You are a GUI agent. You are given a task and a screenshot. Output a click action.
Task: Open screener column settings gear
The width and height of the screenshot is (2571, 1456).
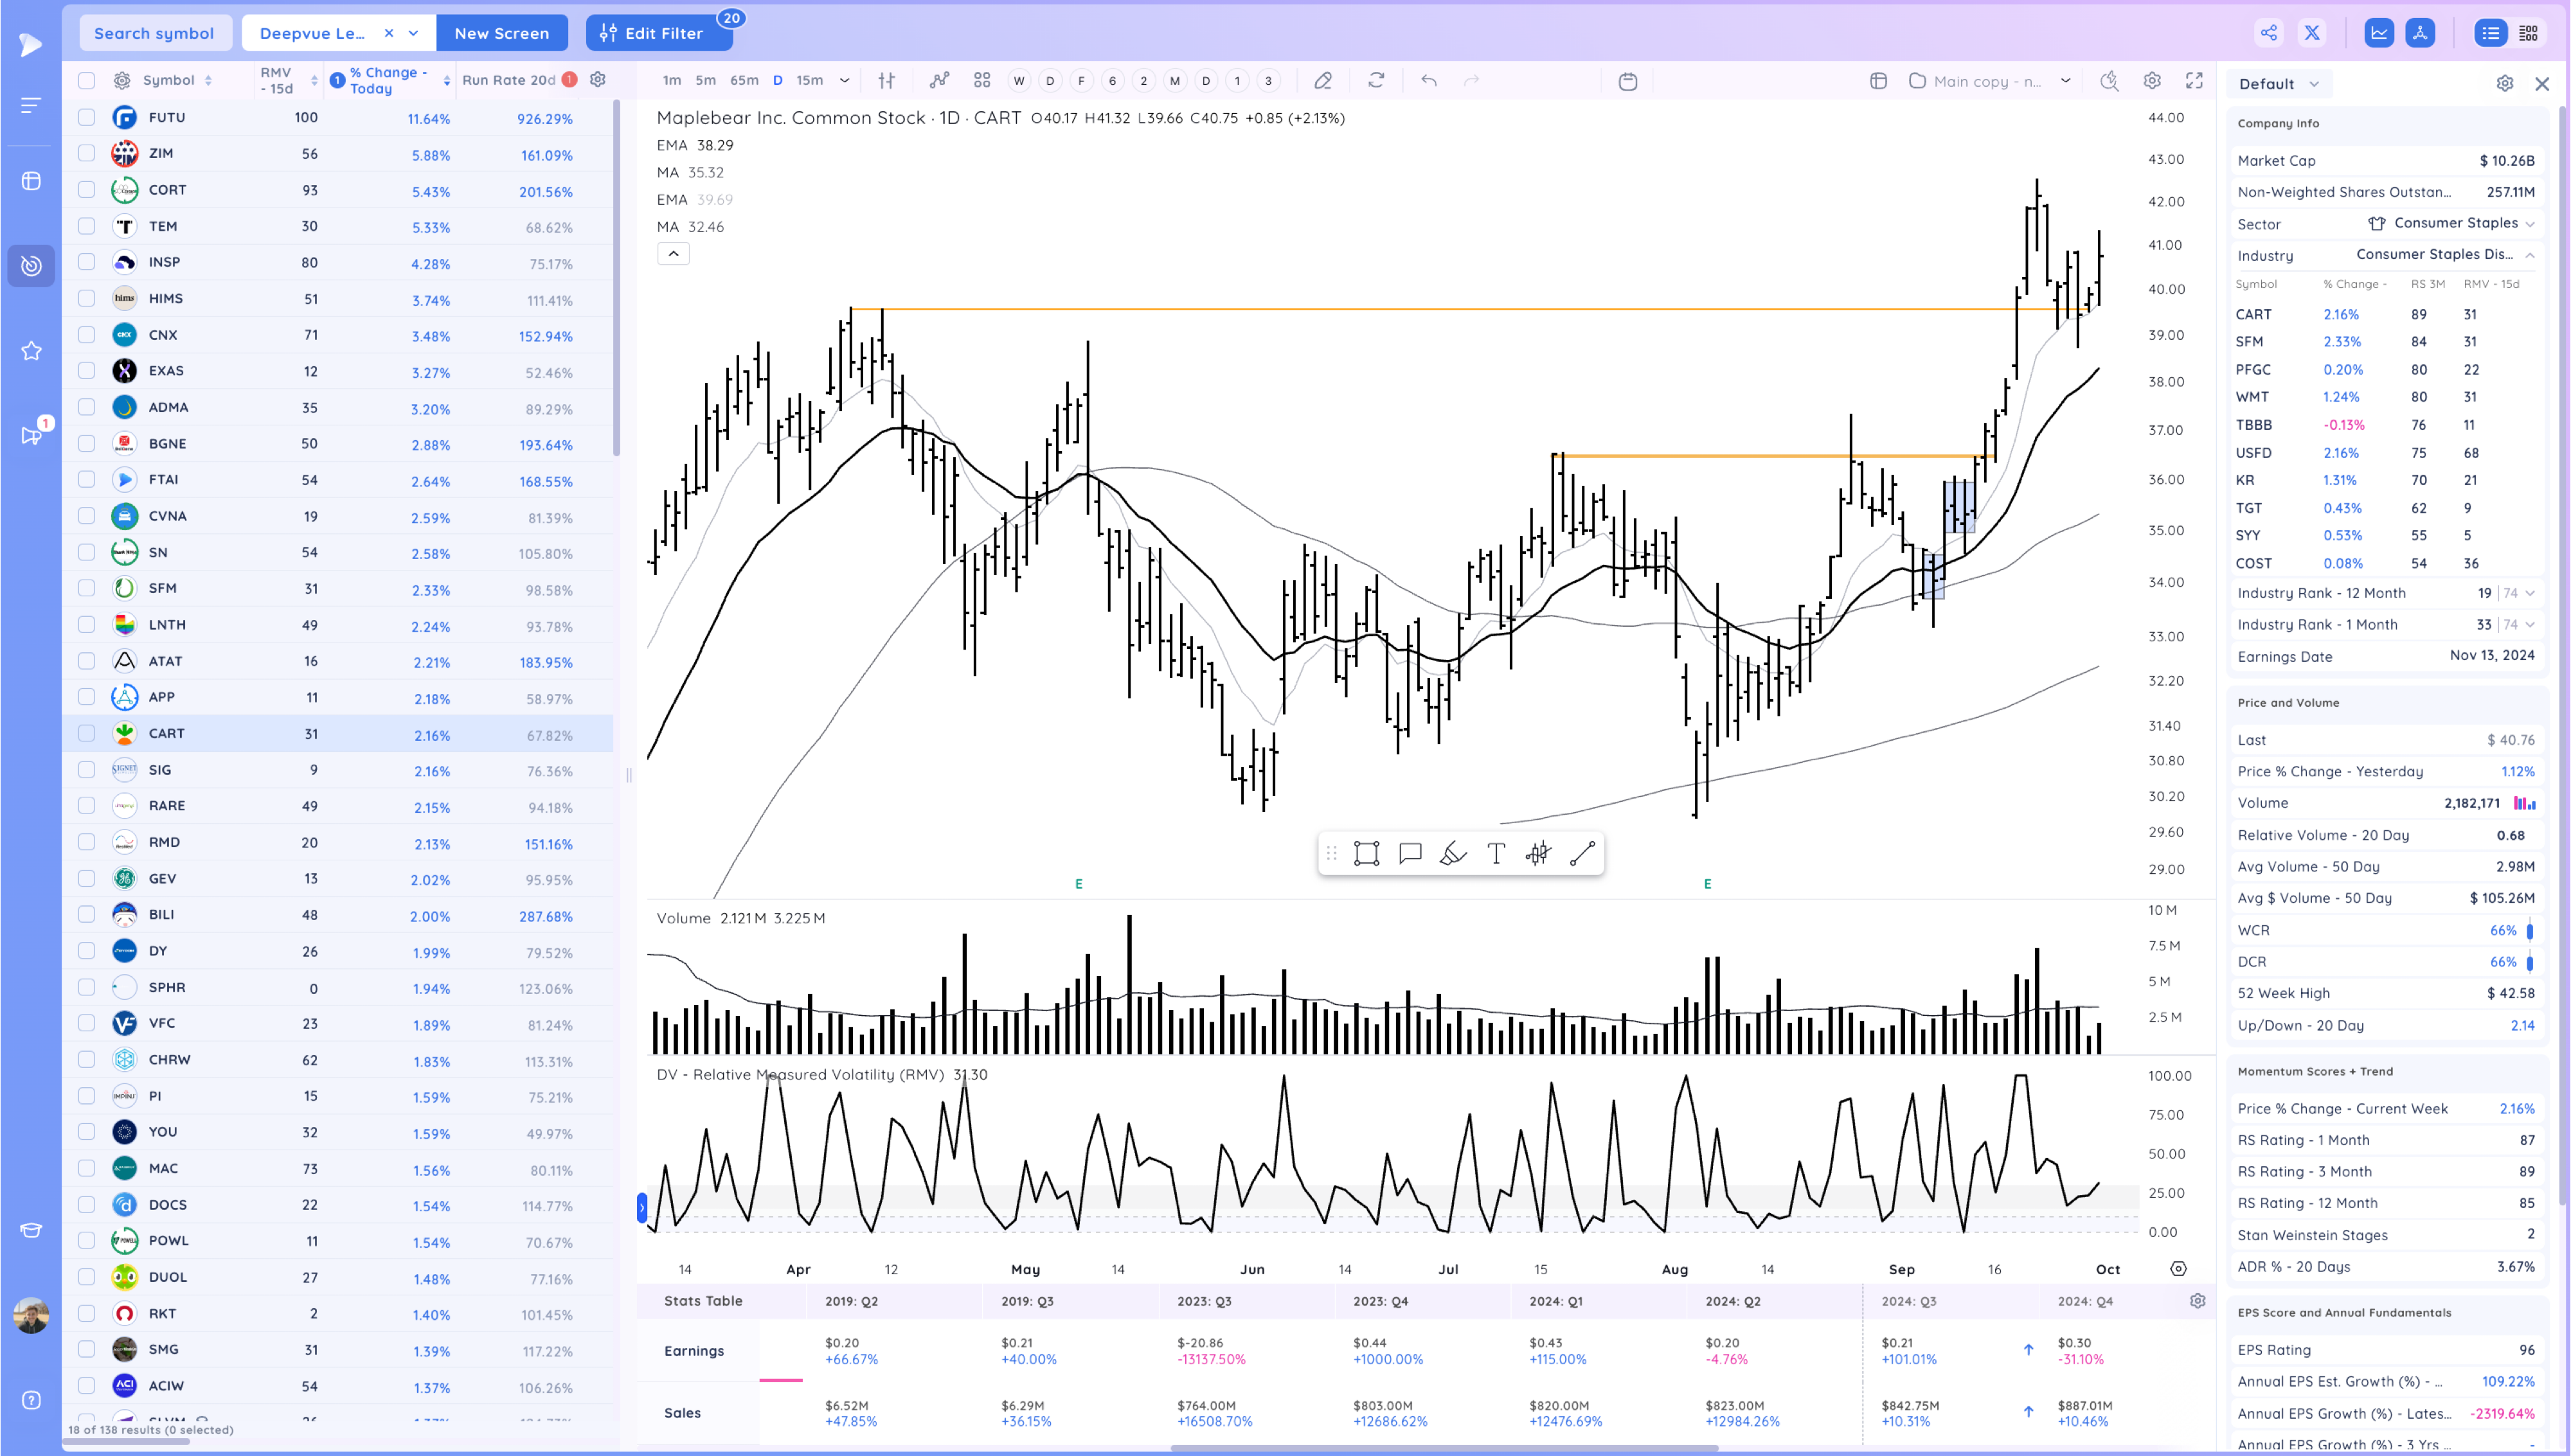tap(598, 80)
